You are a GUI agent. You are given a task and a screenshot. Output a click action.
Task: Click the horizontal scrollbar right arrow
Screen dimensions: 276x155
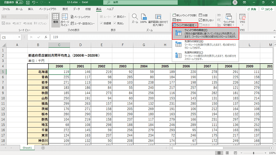pos(271,148)
